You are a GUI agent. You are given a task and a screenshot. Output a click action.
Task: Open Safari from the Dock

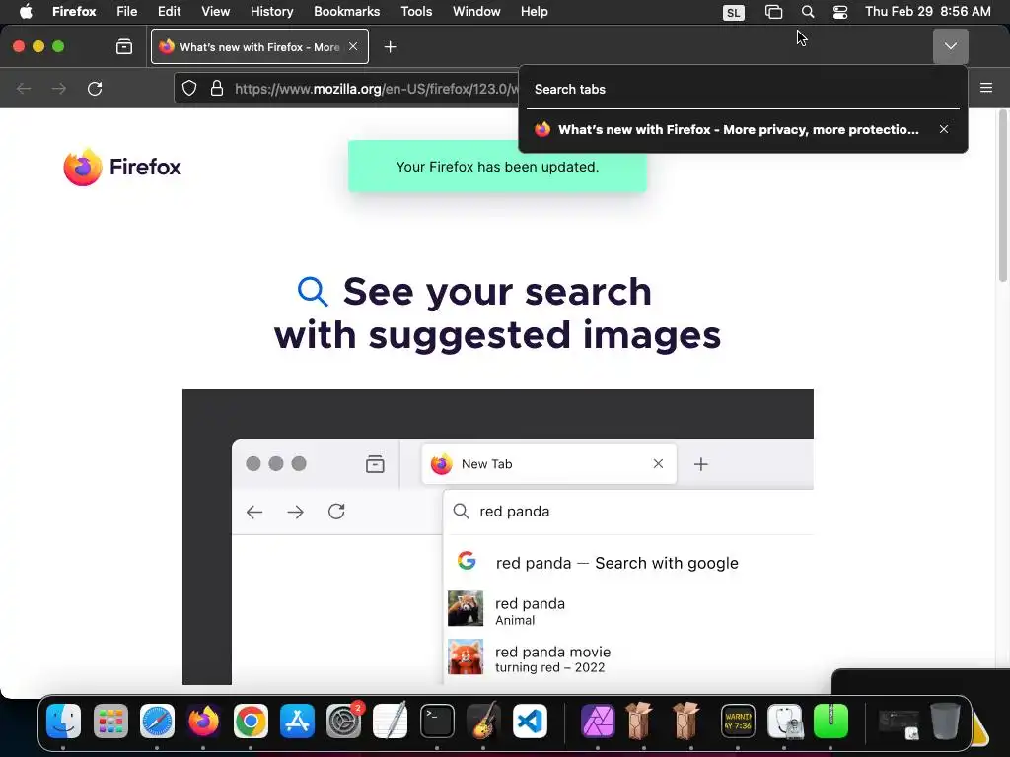click(x=157, y=721)
